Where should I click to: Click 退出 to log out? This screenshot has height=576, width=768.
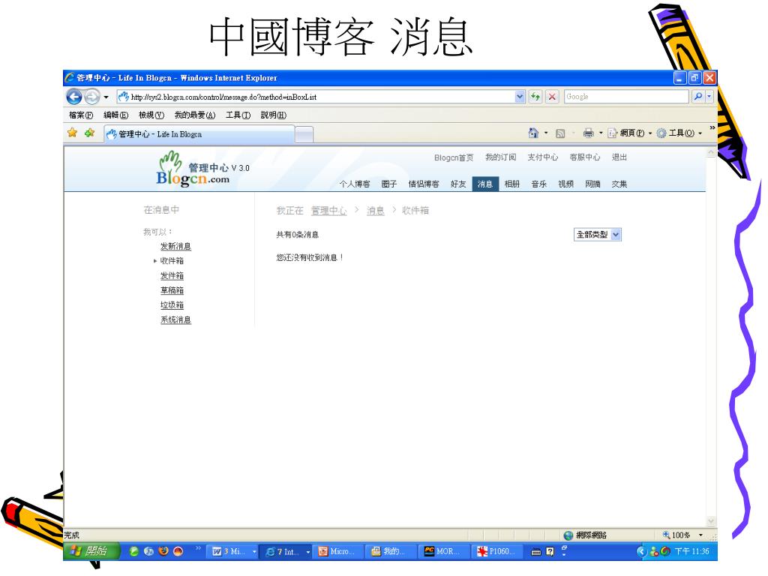point(619,157)
